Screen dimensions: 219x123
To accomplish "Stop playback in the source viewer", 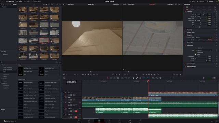I will (88, 74).
